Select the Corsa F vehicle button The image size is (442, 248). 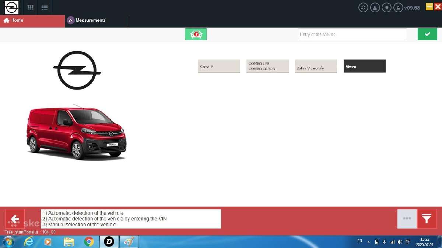[219, 66]
